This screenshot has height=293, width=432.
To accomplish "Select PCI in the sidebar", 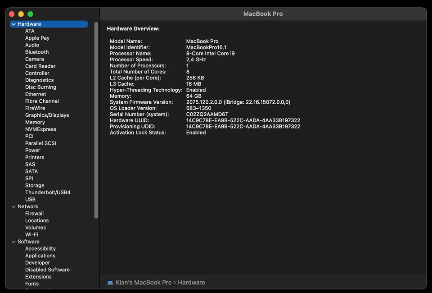I will 29,136.
